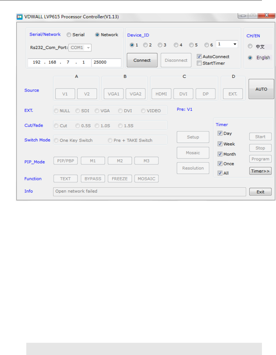Click the PIP/PBP mode button
The height and width of the screenshot is (355, 276).
click(x=65, y=161)
